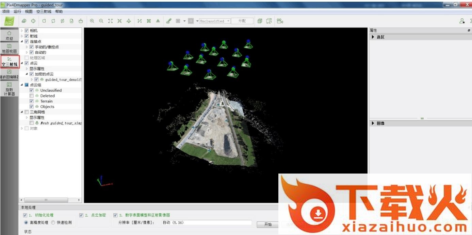Screen dimensions: 472x235
Task: Select the point cloud edit brush tool
Action: (168, 21)
